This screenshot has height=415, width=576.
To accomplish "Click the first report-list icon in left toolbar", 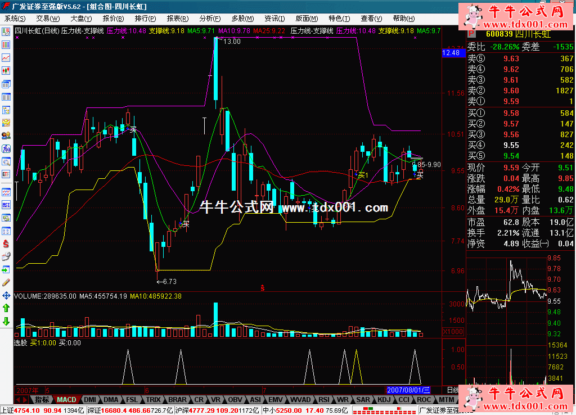I will [6, 32].
